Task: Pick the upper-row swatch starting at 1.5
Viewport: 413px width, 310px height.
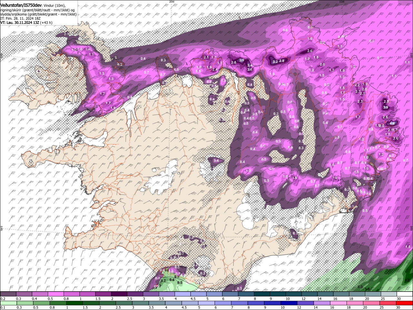Action: click(103, 294)
